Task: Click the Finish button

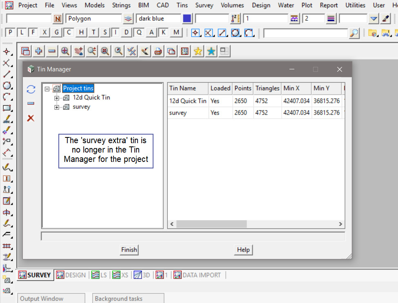Action: click(129, 250)
